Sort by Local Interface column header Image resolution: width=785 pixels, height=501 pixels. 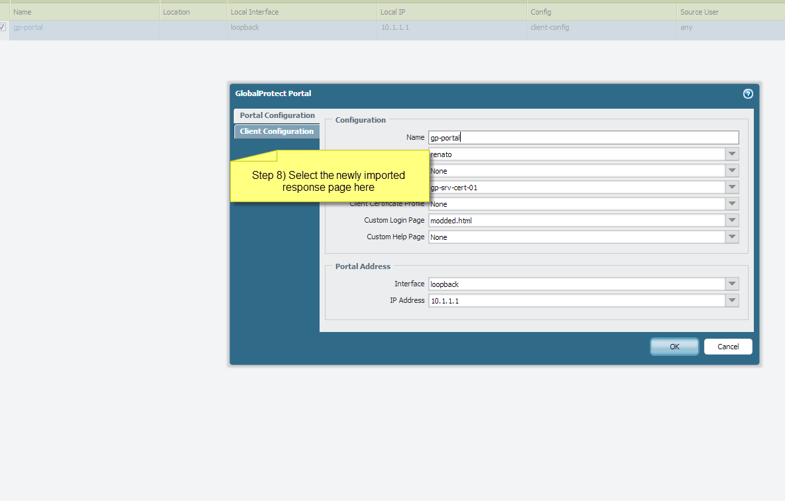(302, 12)
